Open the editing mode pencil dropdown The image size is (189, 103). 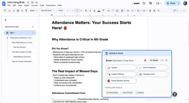click(176, 10)
